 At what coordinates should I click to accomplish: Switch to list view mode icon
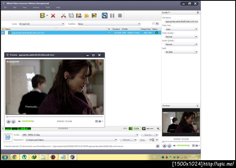point(154,24)
